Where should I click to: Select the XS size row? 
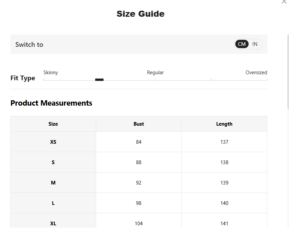pyautogui.click(x=139, y=142)
